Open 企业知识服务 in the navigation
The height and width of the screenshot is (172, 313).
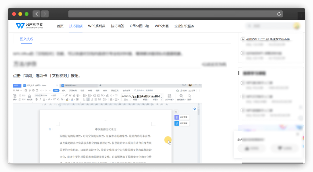tap(184, 26)
